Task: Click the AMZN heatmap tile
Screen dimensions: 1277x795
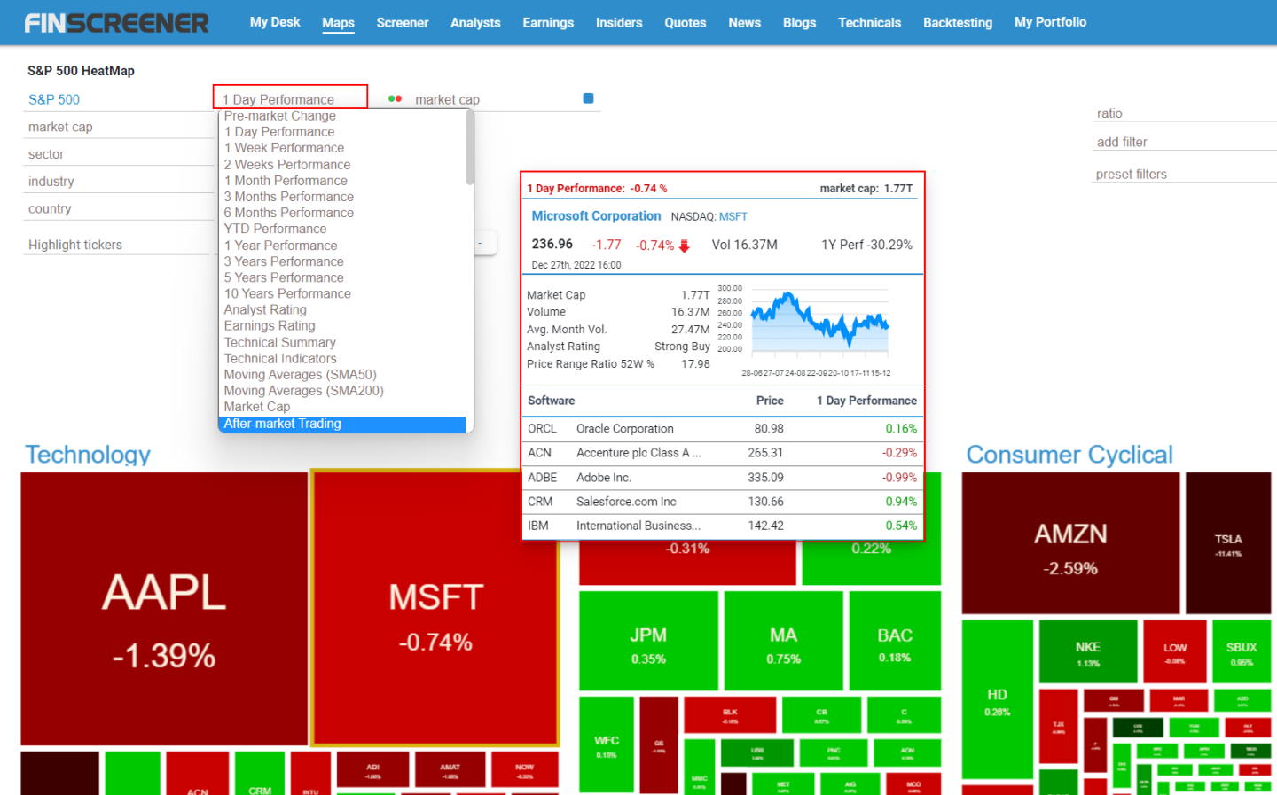Action: (1070, 542)
